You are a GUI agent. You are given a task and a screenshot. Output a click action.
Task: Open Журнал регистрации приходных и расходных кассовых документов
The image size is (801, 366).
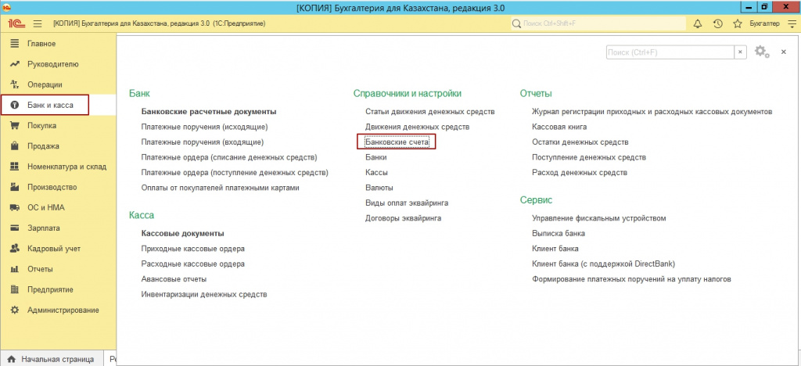pyautogui.click(x=652, y=111)
